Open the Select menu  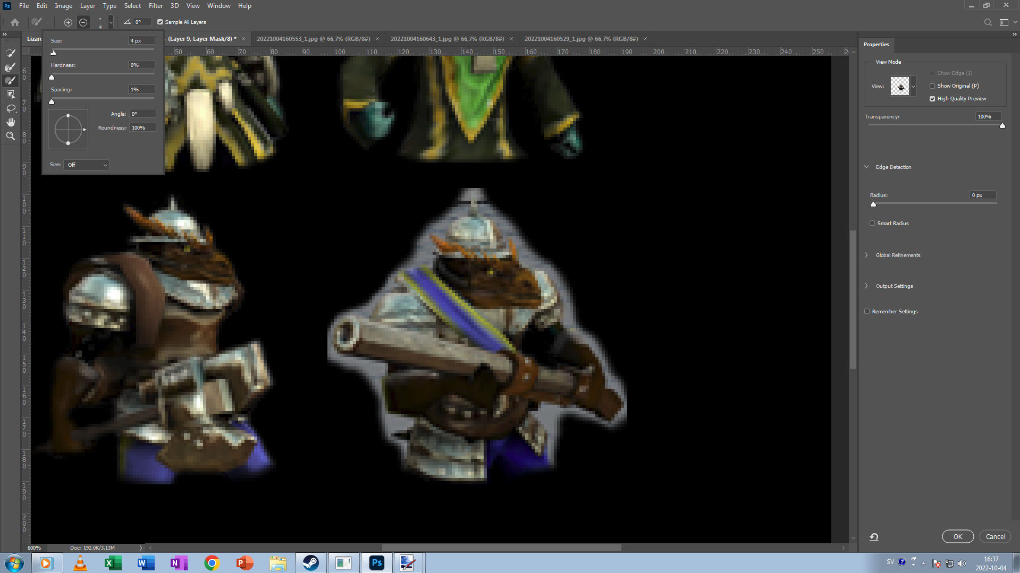coord(132,6)
